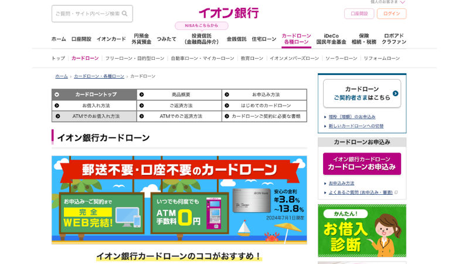Click the arrow icon beside ATMでのお借入れ方法
Image resolution: width=469 pixels, height=264 pixels.
click(57, 116)
